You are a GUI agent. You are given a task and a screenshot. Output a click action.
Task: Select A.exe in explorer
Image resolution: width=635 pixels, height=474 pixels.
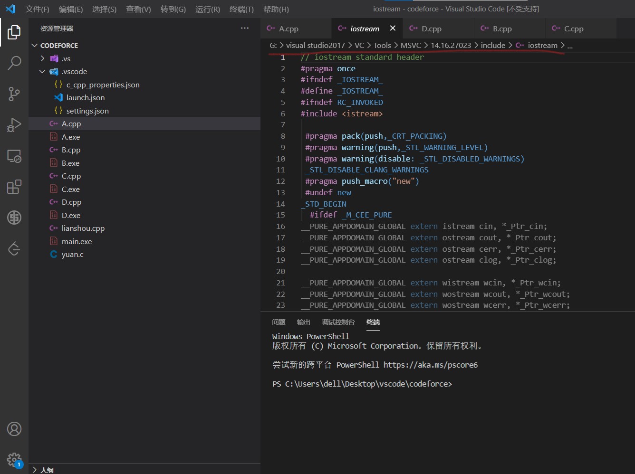point(144,137)
